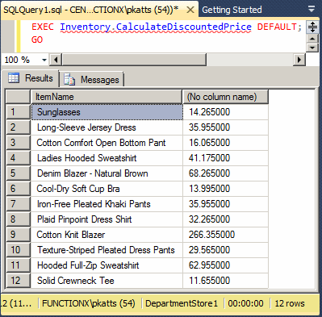322x317 pixels.
Task: Open the Results tab
Action: point(31,78)
